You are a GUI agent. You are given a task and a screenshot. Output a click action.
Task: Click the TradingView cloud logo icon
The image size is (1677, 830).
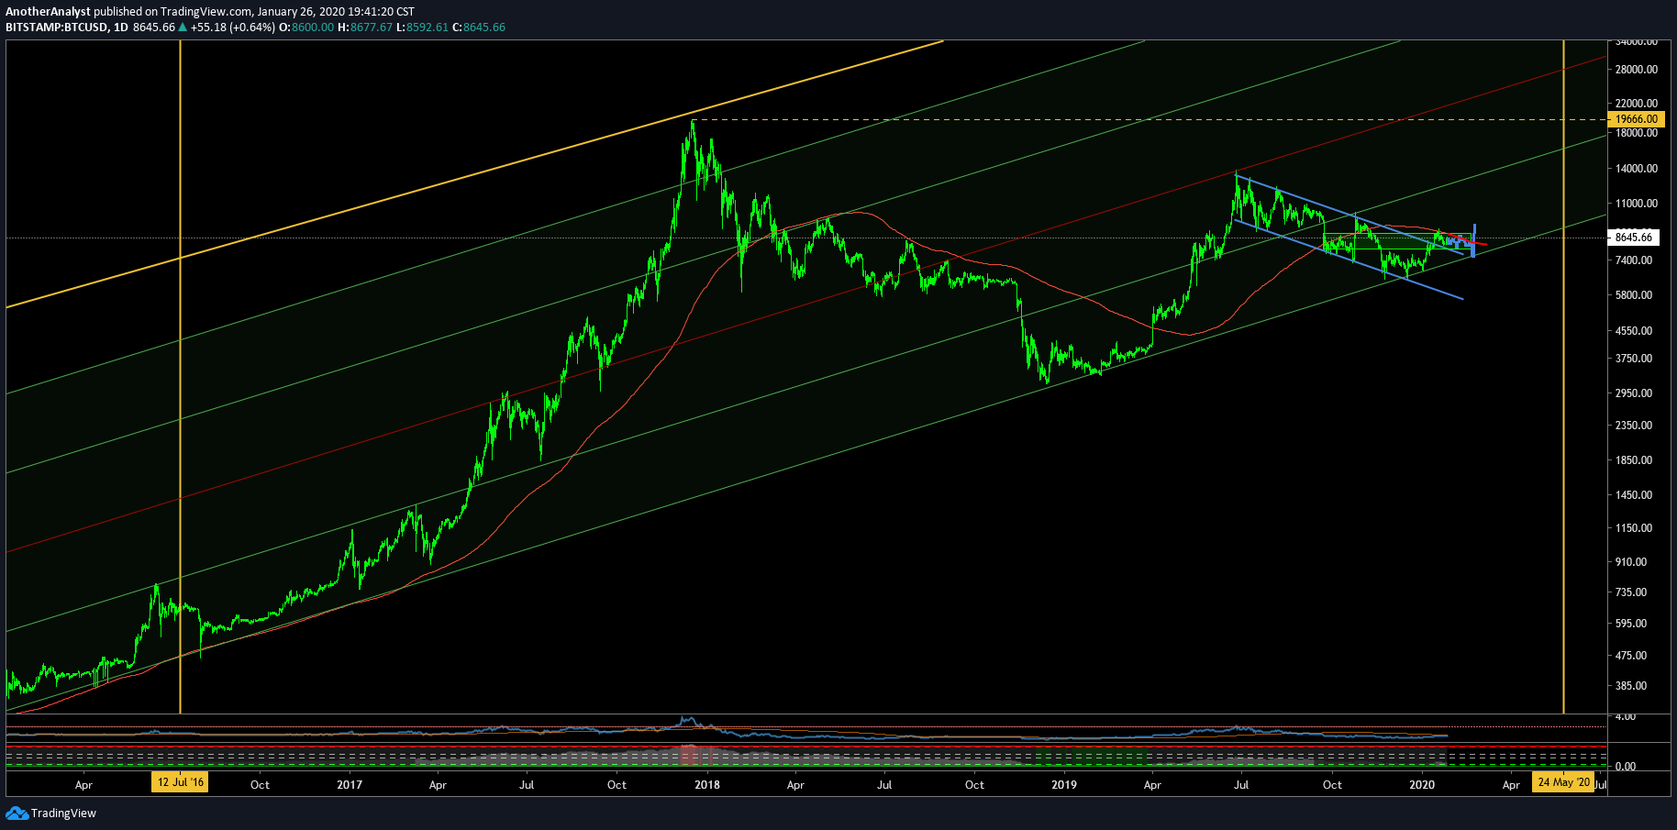pyautogui.click(x=17, y=813)
